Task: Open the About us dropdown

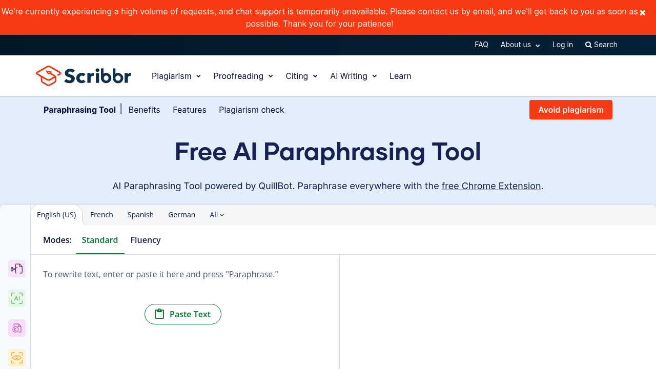Action: (520, 45)
